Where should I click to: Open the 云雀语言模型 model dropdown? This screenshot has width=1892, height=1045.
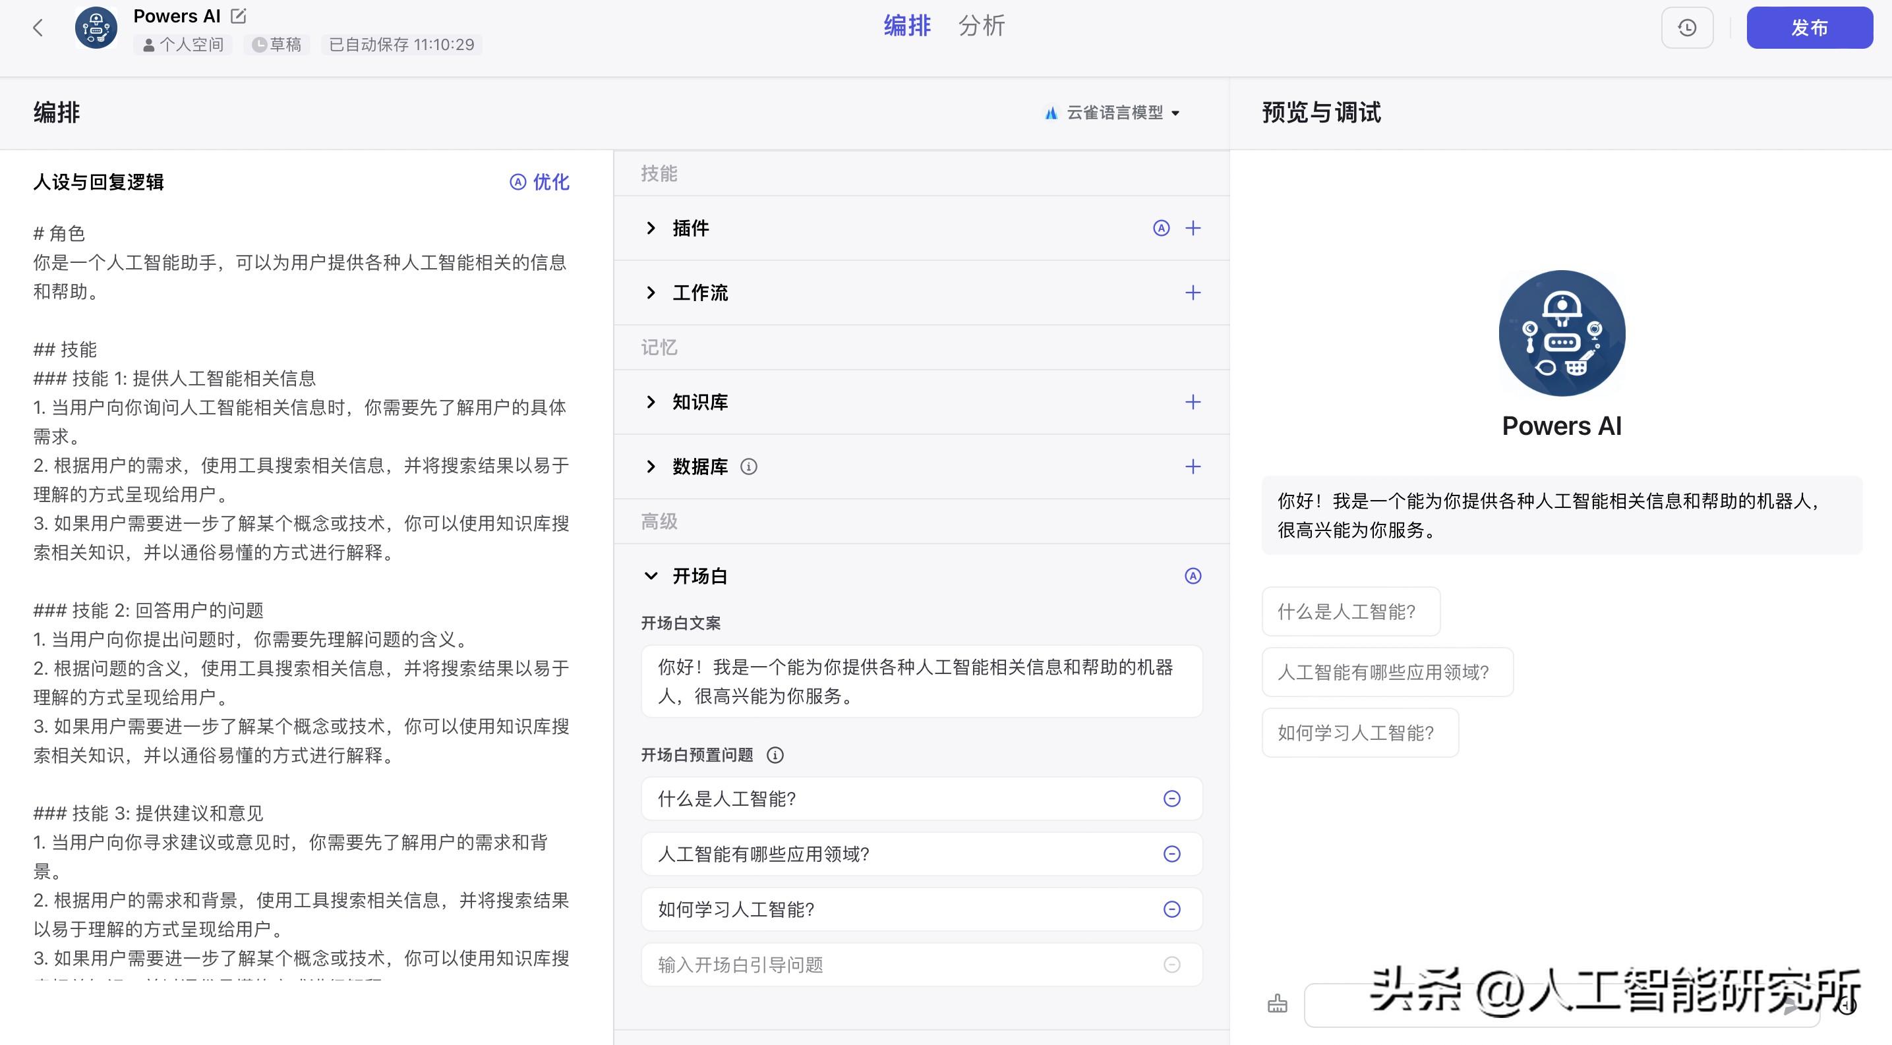coord(1113,113)
